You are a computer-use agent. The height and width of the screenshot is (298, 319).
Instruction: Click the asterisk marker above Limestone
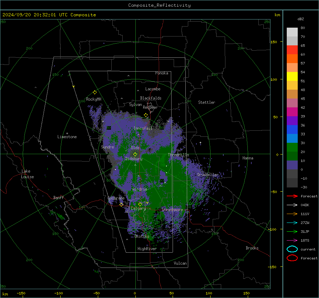tap(67, 134)
